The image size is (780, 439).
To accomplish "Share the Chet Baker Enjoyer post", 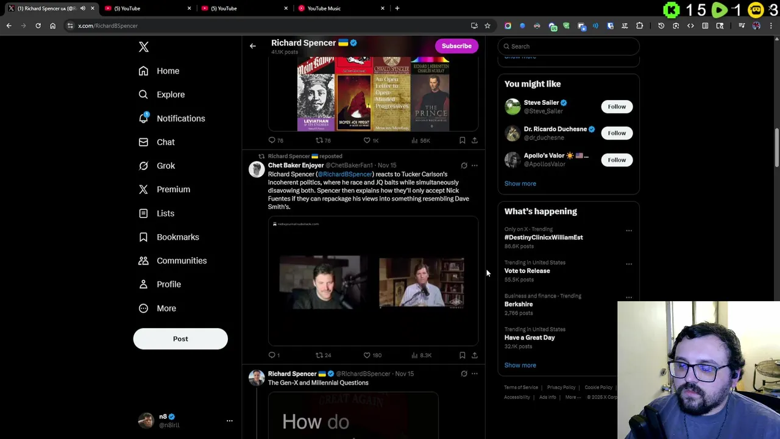I will (x=474, y=355).
